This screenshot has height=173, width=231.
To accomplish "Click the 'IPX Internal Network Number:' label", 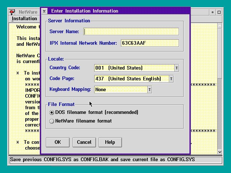I will pos(83,43).
